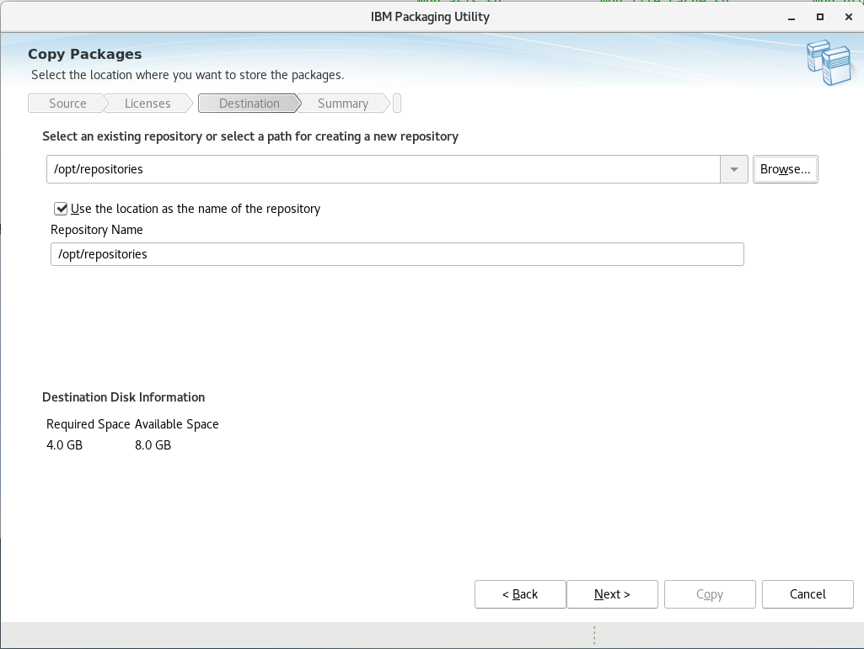Click the 4.0 GB required space value
The width and height of the screenshot is (864, 649).
coord(64,444)
